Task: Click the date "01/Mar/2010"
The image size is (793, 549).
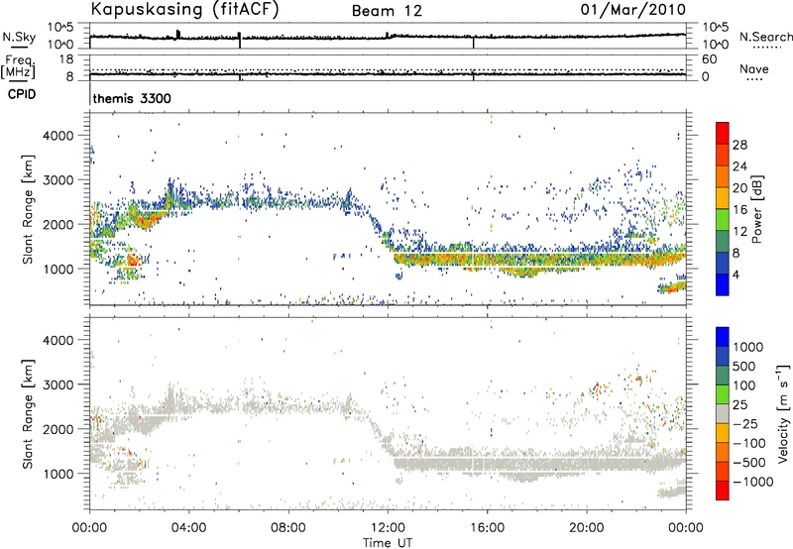Action: [632, 10]
